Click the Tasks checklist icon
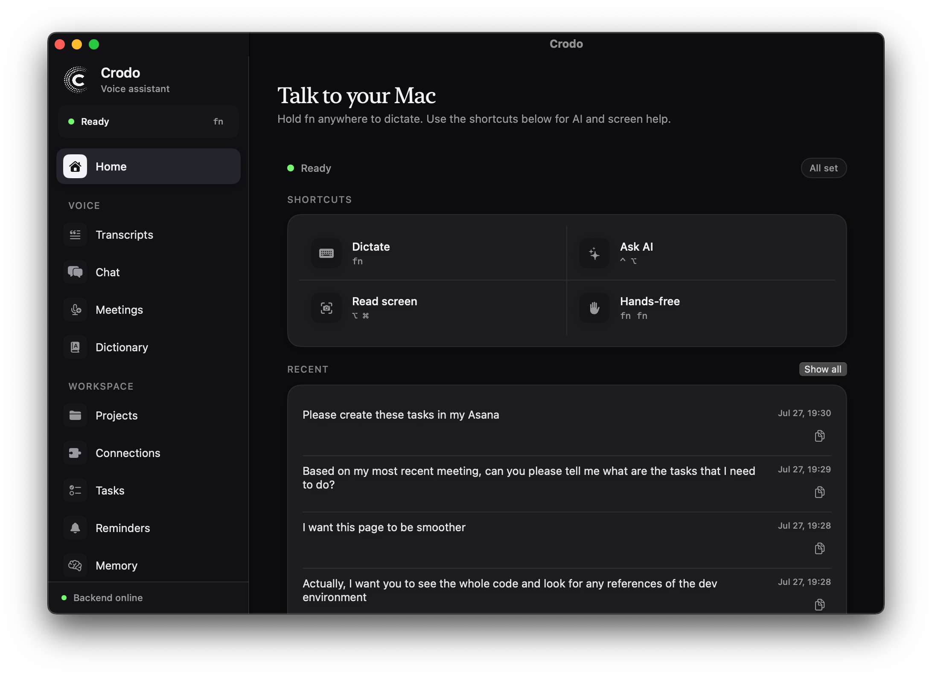This screenshot has width=932, height=677. point(75,491)
